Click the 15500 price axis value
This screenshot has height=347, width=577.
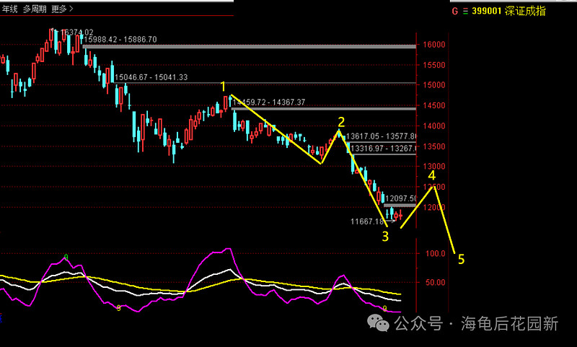(x=434, y=65)
